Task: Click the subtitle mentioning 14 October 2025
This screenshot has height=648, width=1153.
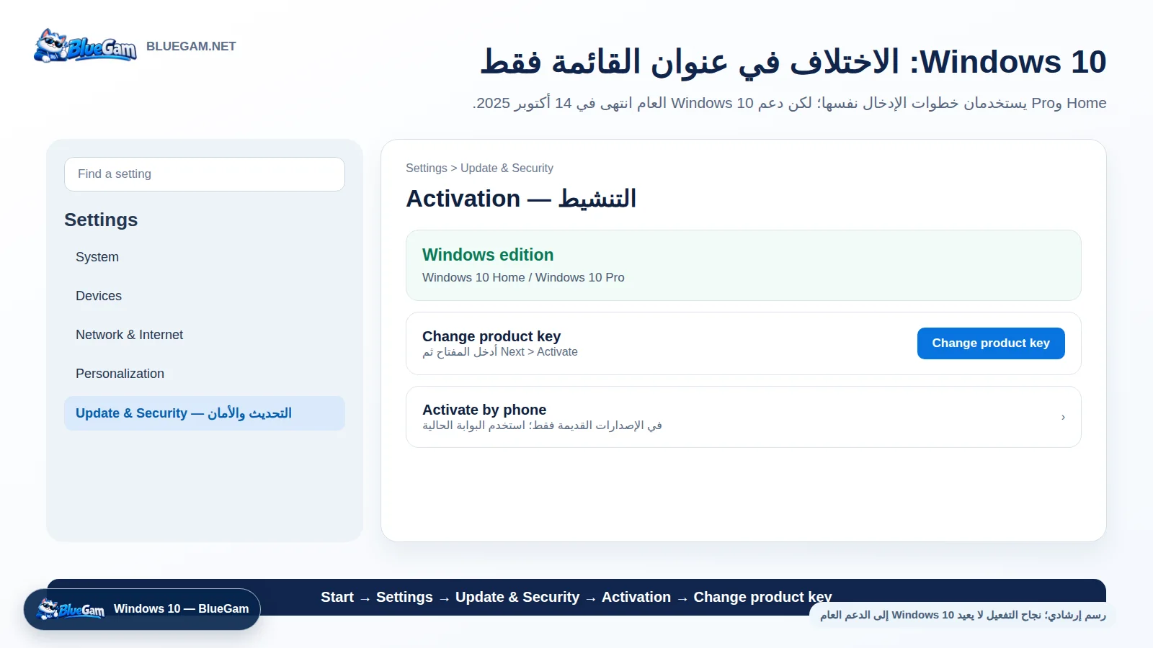Action: pos(789,103)
